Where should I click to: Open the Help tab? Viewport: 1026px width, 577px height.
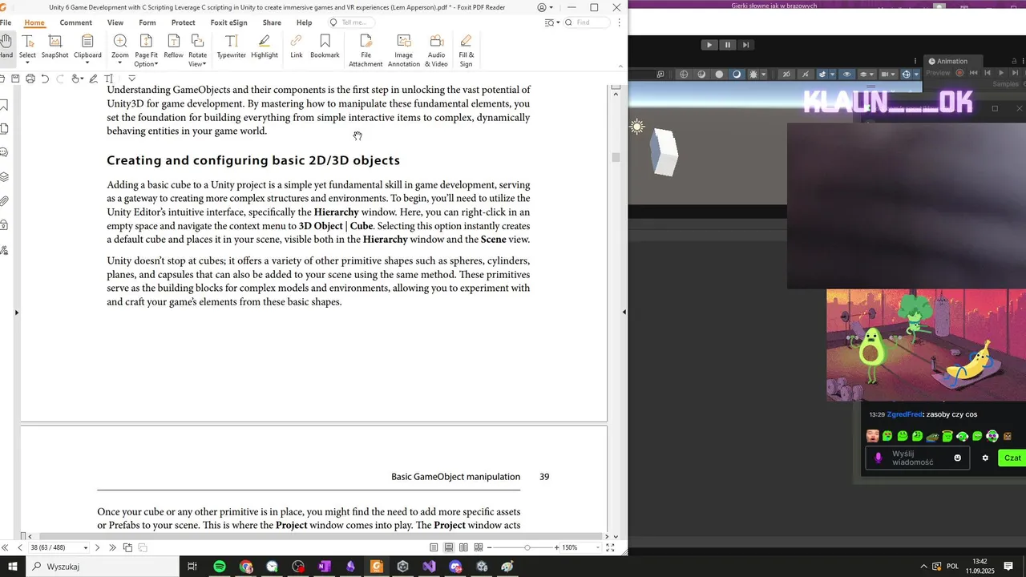tap(304, 22)
